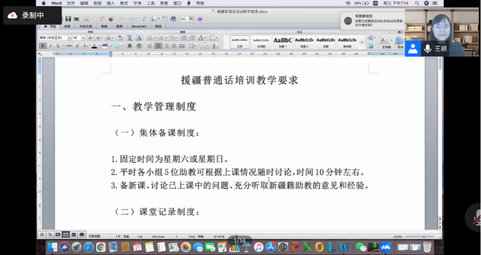
Task: Click the phonetic guide (文) icon
Action: click(130, 38)
